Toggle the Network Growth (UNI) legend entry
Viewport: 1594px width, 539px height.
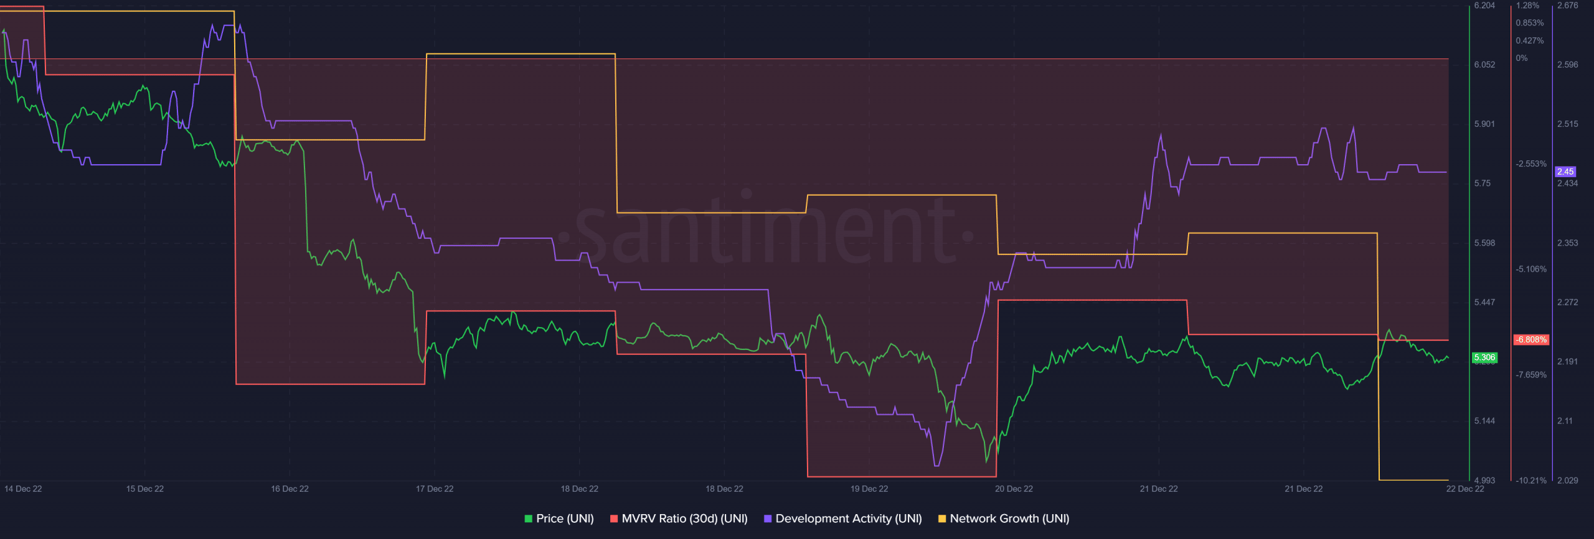click(1003, 518)
